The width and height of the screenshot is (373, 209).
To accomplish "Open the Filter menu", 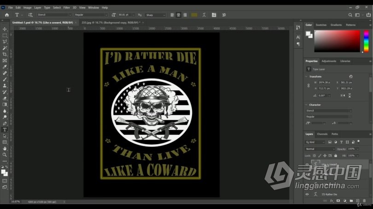I will point(66,8).
